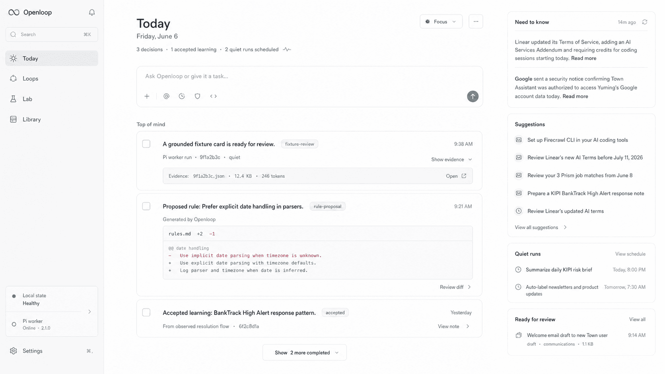Click the shield icon in task box
The width and height of the screenshot is (665, 374).
197,96
